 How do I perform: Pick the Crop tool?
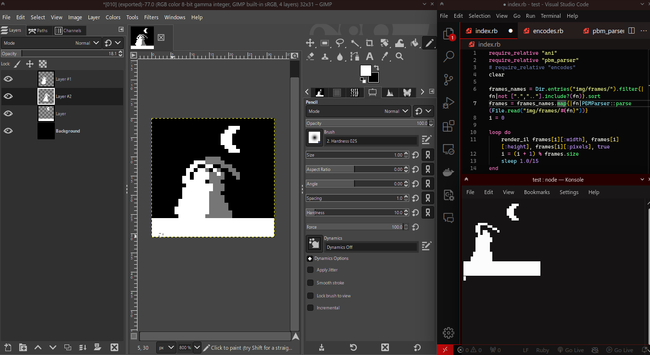click(x=370, y=43)
